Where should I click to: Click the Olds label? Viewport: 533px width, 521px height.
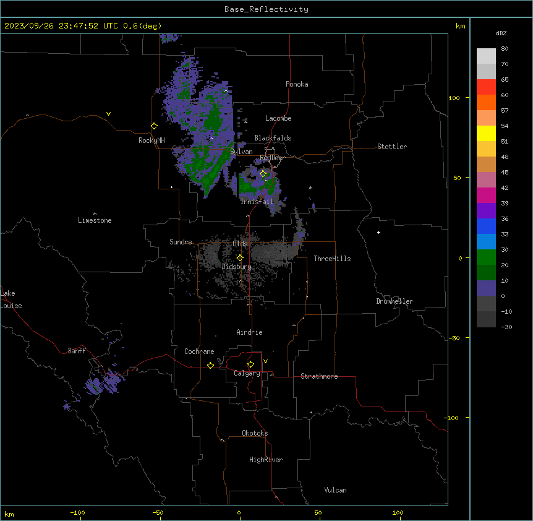(x=240, y=244)
